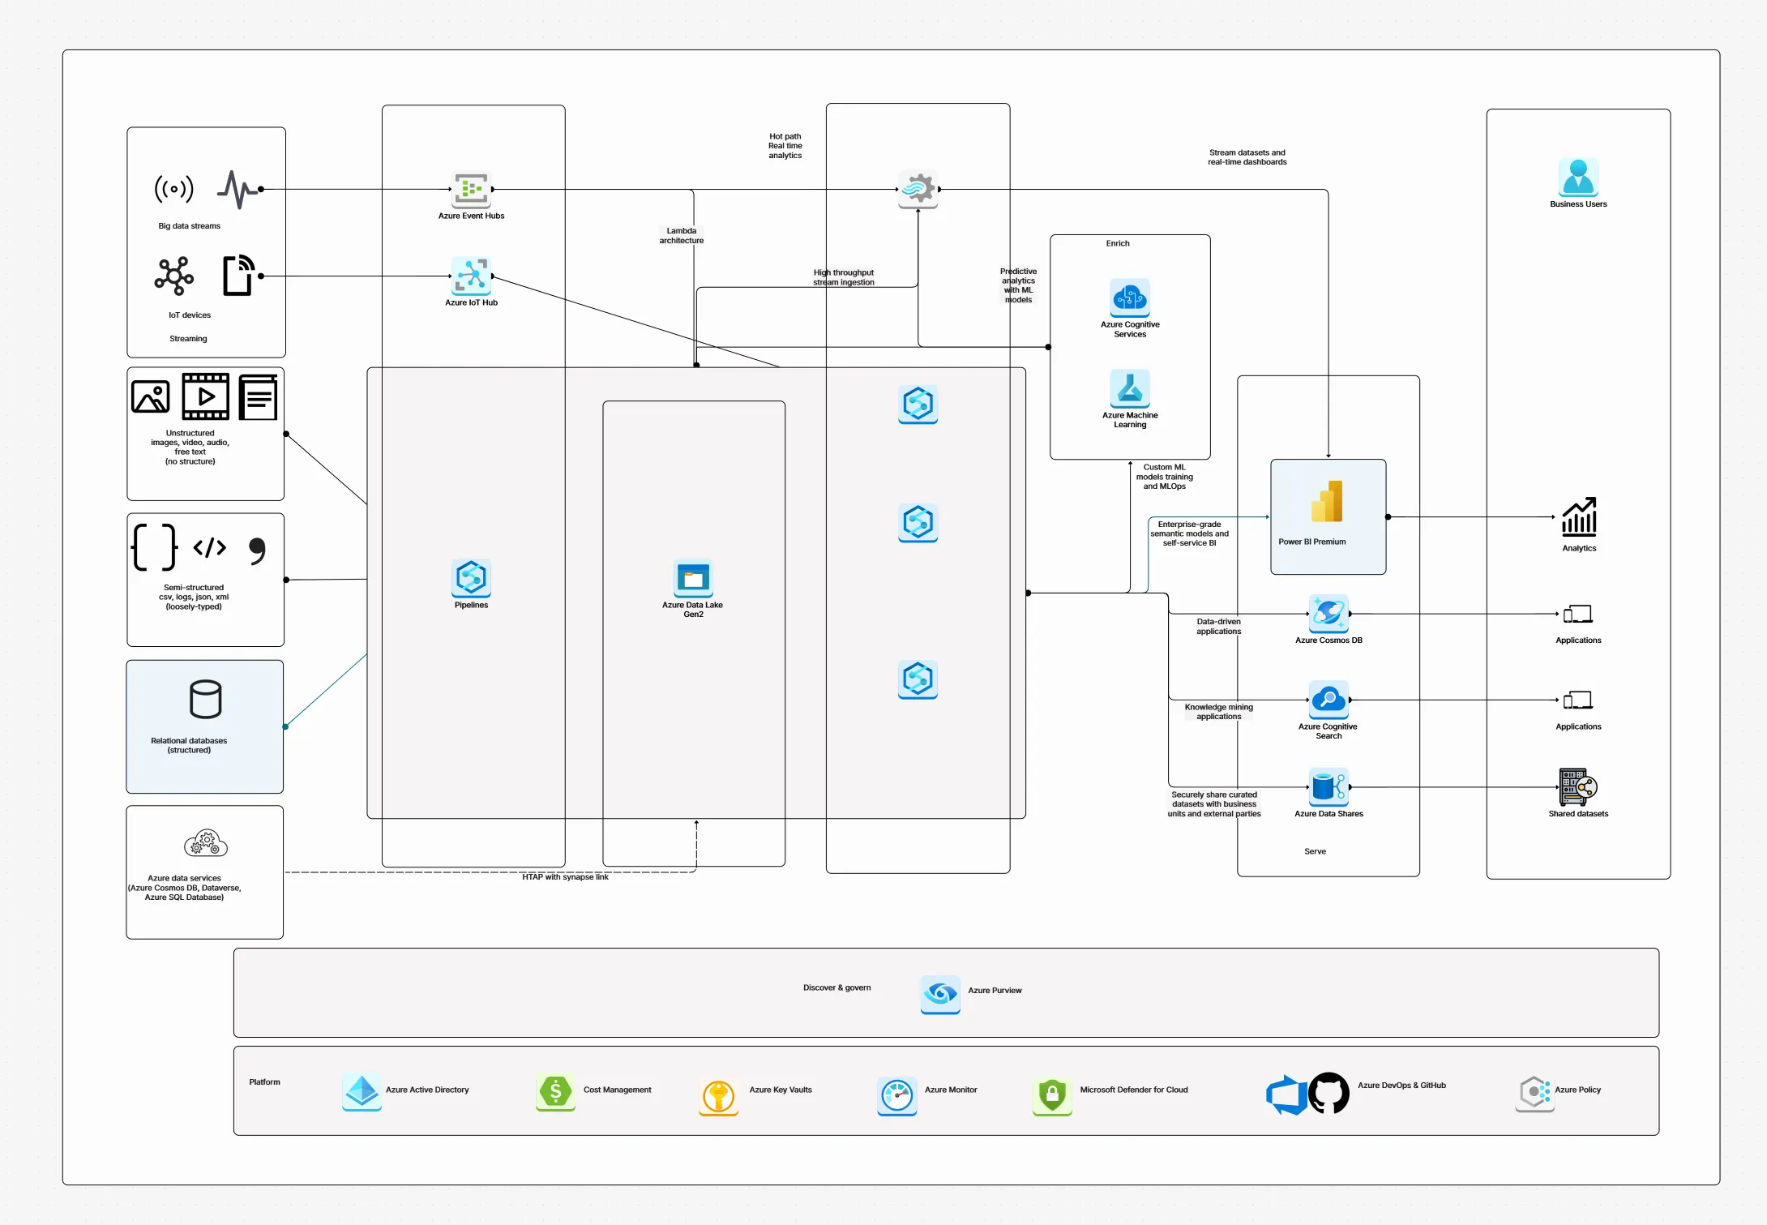
Task: Click the Azure Cosmos DB icon
Action: click(1328, 614)
